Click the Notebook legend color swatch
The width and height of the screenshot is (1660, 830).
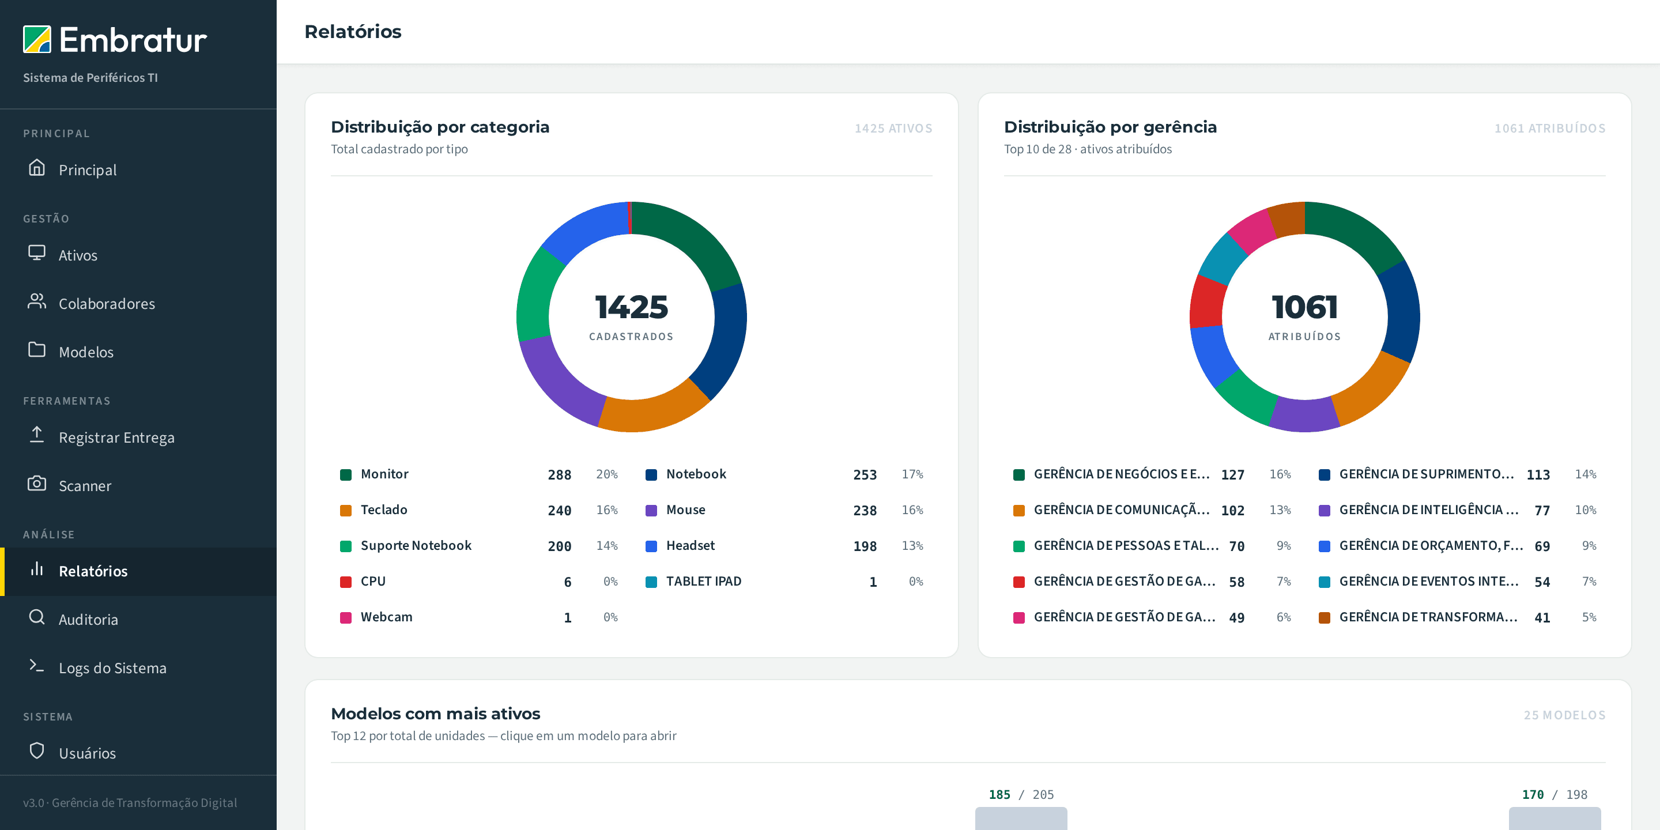click(651, 475)
